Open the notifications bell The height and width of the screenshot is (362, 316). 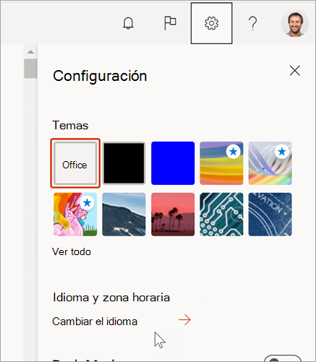coord(128,23)
